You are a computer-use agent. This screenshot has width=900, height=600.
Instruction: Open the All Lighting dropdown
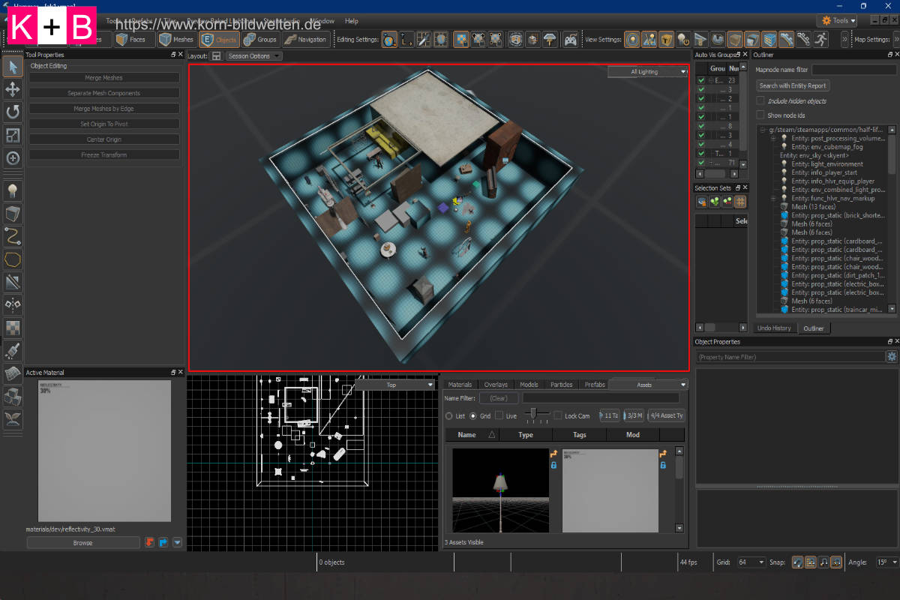pyautogui.click(x=648, y=72)
